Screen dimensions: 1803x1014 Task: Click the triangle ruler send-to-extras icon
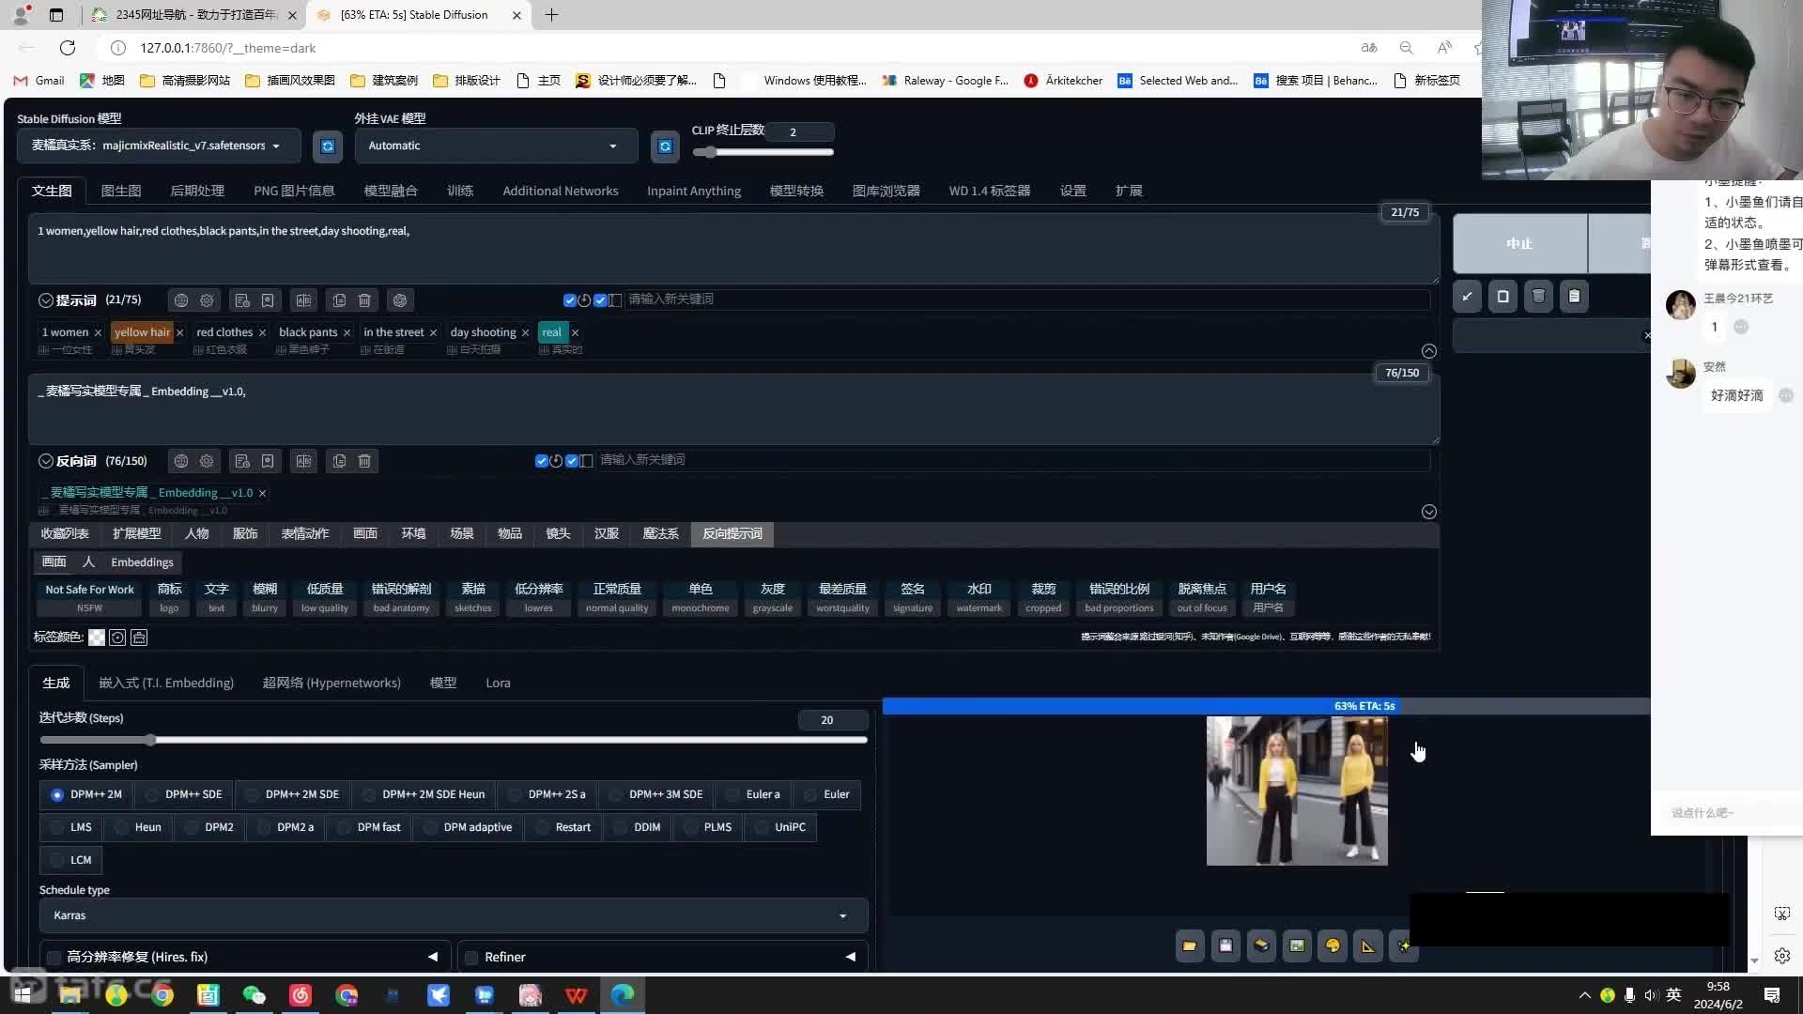click(1368, 946)
